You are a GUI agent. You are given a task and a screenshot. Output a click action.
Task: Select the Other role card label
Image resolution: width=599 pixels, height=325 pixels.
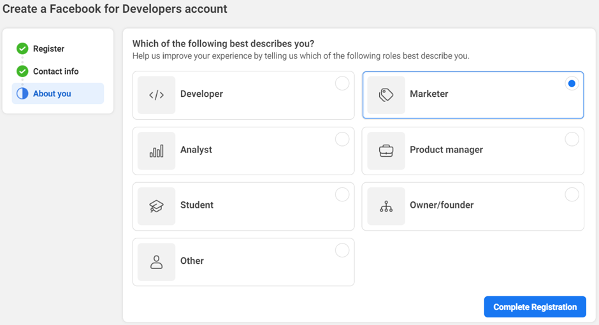192,261
